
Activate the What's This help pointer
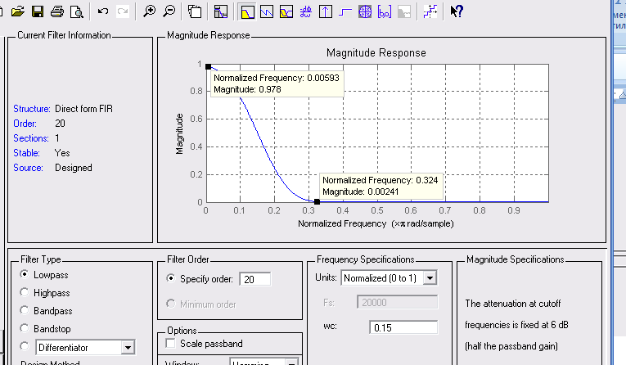[x=457, y=11]
